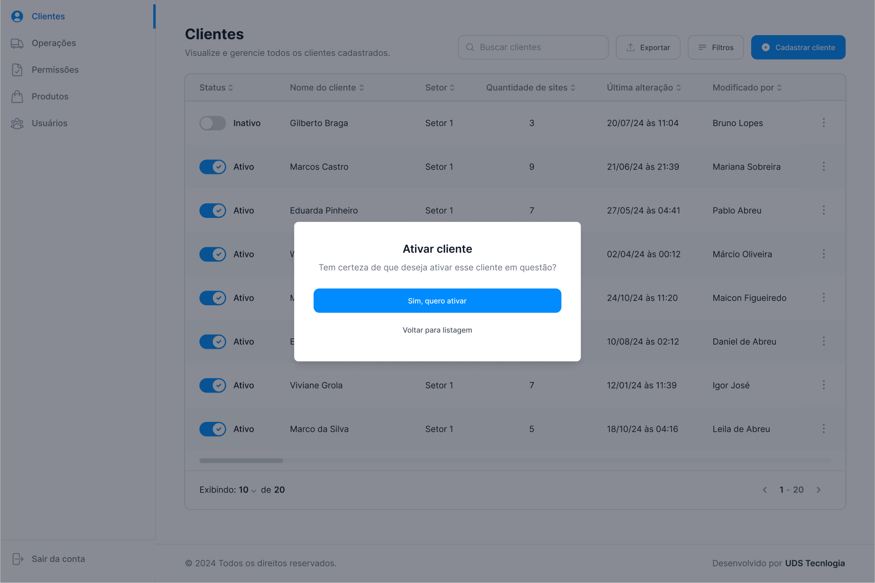Image resolution: width=875 pixels, height=583 pixels.
Task: Toggle Gilberto Braga's inactive status switch
Action: click(x=212, y=123)
